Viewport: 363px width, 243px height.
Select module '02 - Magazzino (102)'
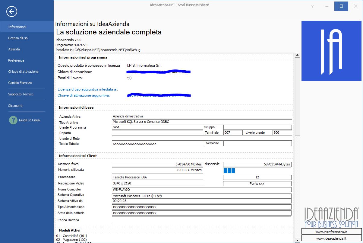coord(71,240)
